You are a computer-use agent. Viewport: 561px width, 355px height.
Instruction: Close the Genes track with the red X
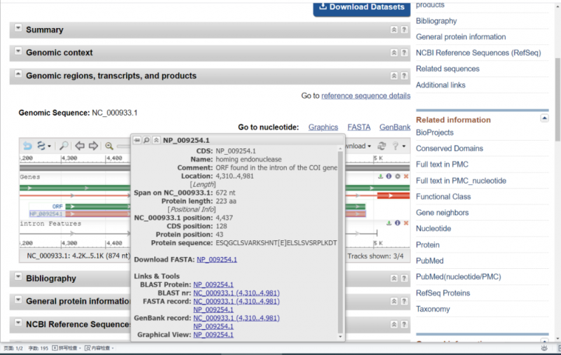click(x=406, y=176)
